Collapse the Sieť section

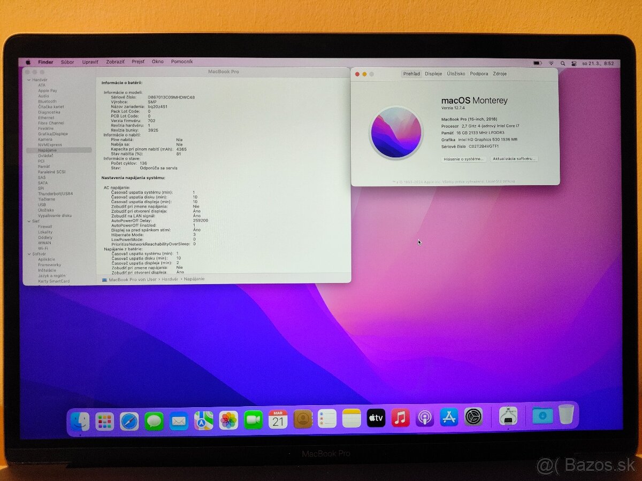coord(30,221)
